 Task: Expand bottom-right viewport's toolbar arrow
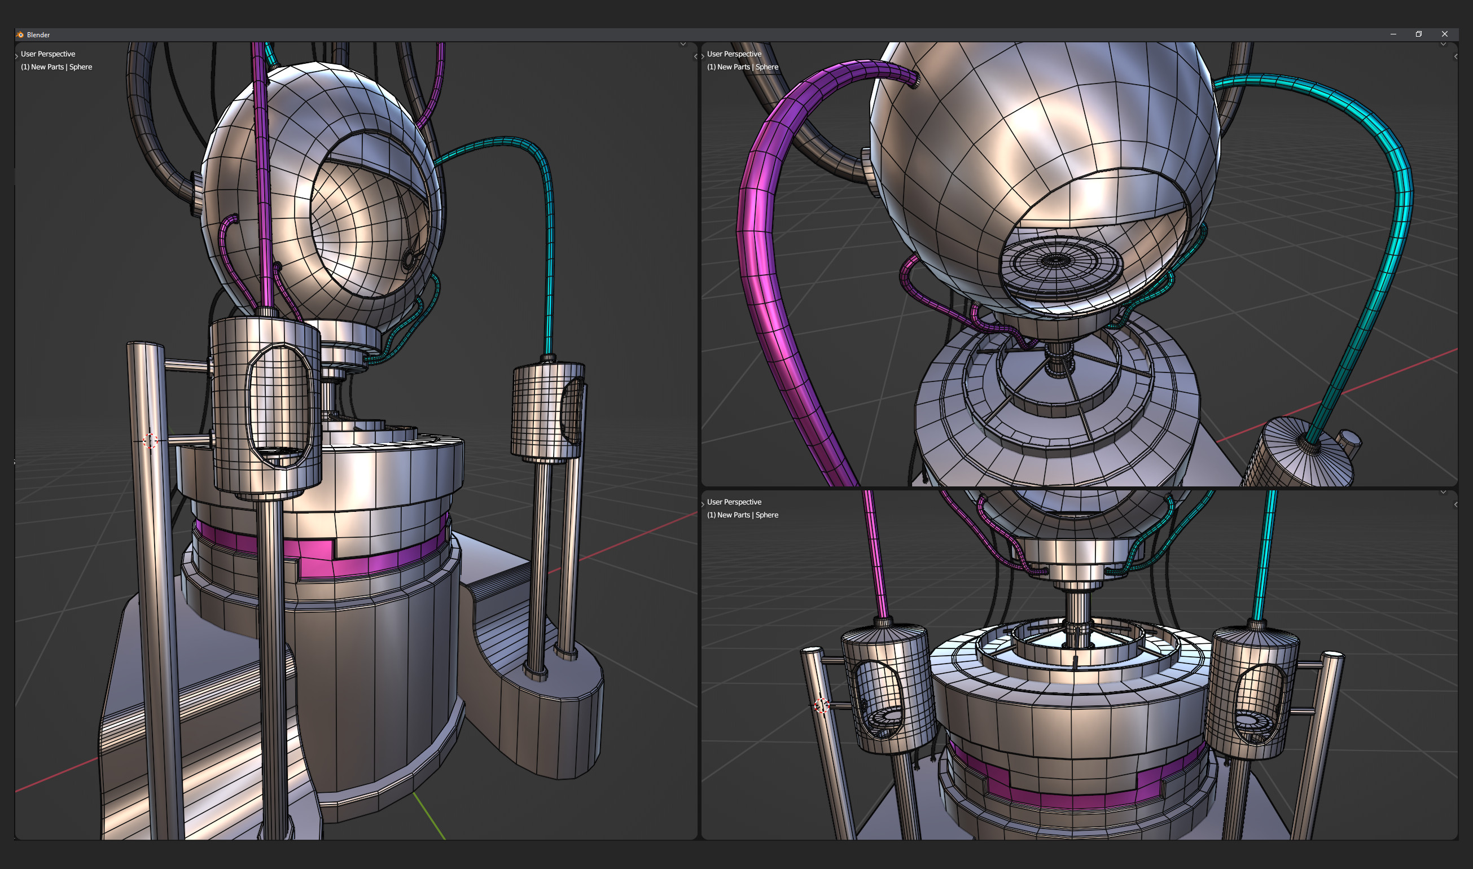point(703,504)
